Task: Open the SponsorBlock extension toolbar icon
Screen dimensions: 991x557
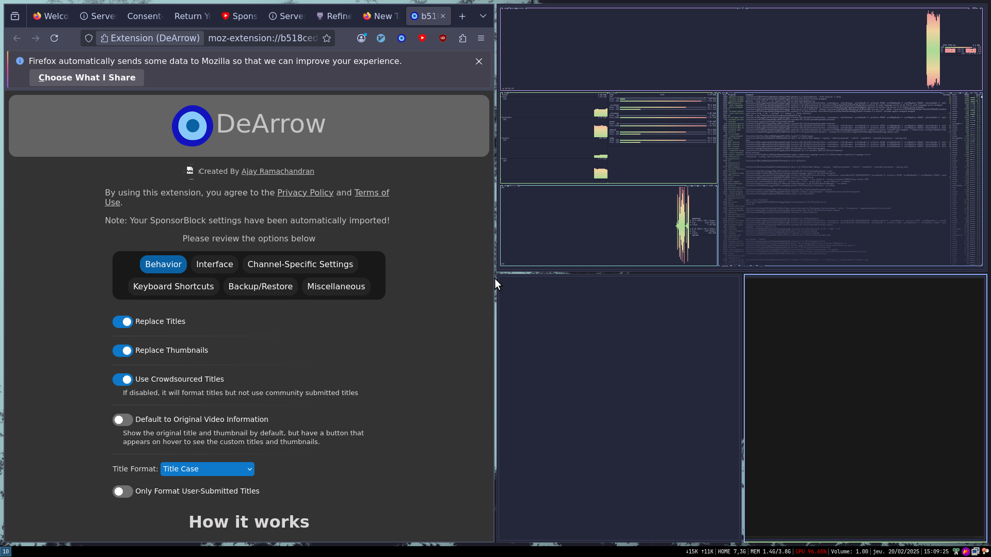Action: coord(422,38)
